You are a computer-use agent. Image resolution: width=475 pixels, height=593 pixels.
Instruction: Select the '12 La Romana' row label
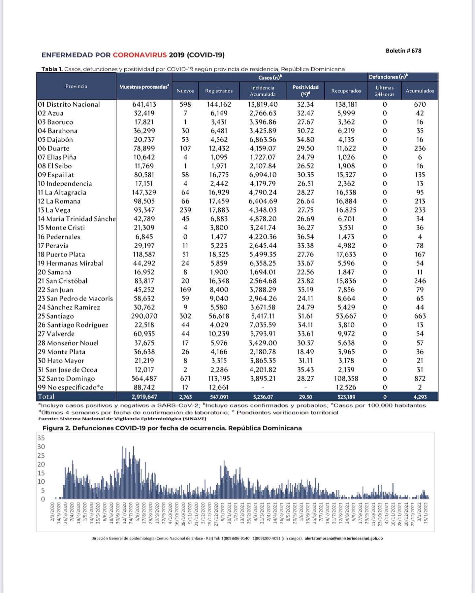pos(59,201)
